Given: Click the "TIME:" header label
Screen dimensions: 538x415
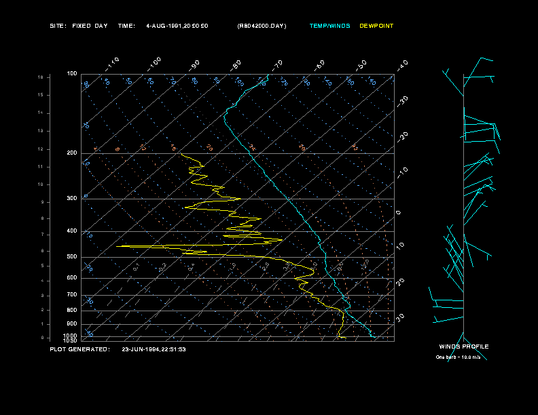Looking at the screenshot, I should pos(126,26).
